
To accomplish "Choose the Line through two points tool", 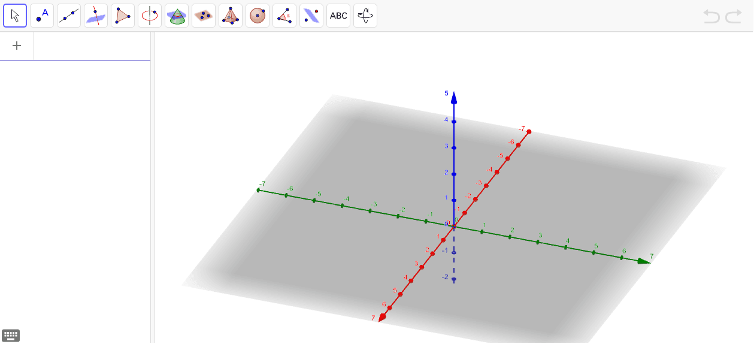I will point(69,16).
